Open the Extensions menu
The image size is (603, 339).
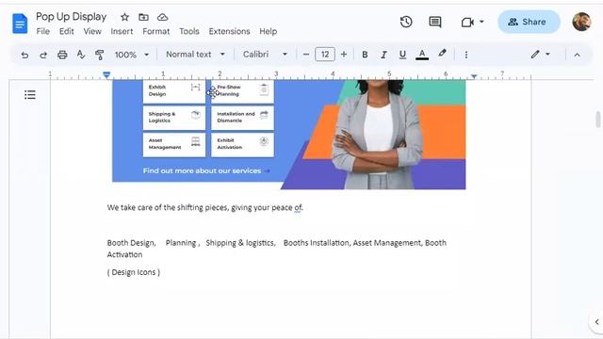click(229, 31)
